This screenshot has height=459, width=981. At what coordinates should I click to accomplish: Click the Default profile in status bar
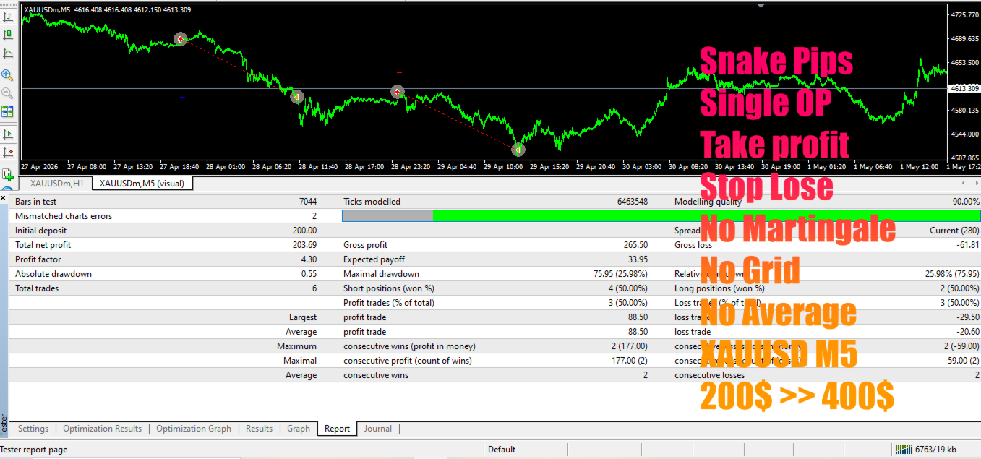pyautogui.click(x=502, y=450)
